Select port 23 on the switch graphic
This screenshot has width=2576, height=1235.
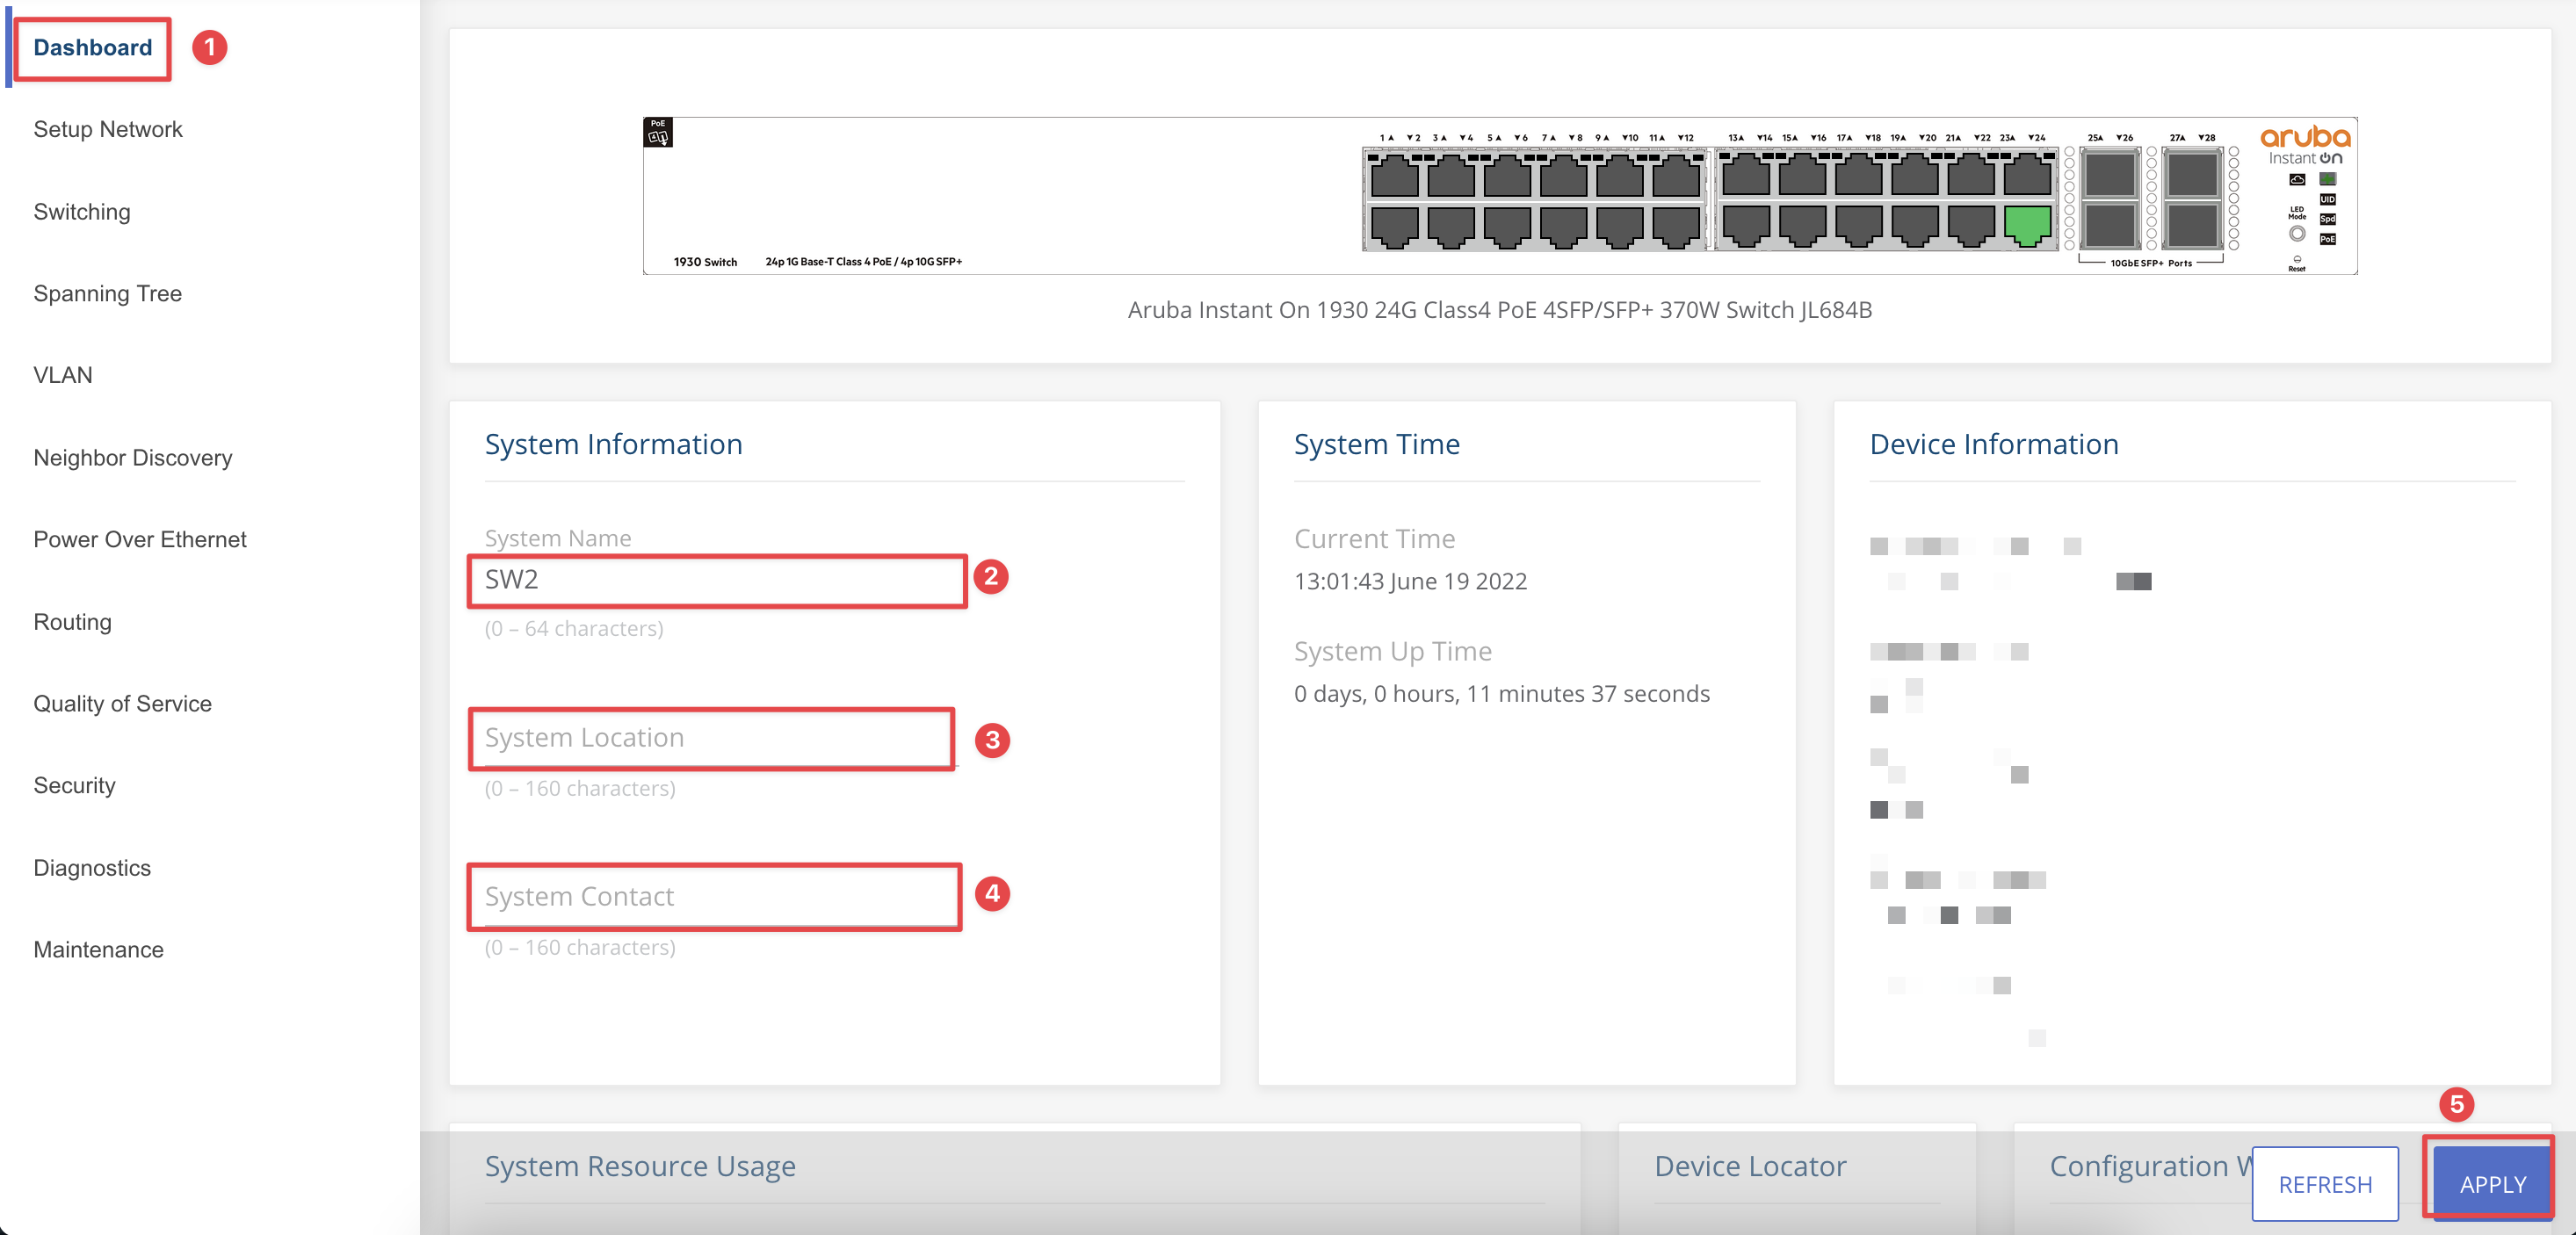click(x=2028, y=175)
